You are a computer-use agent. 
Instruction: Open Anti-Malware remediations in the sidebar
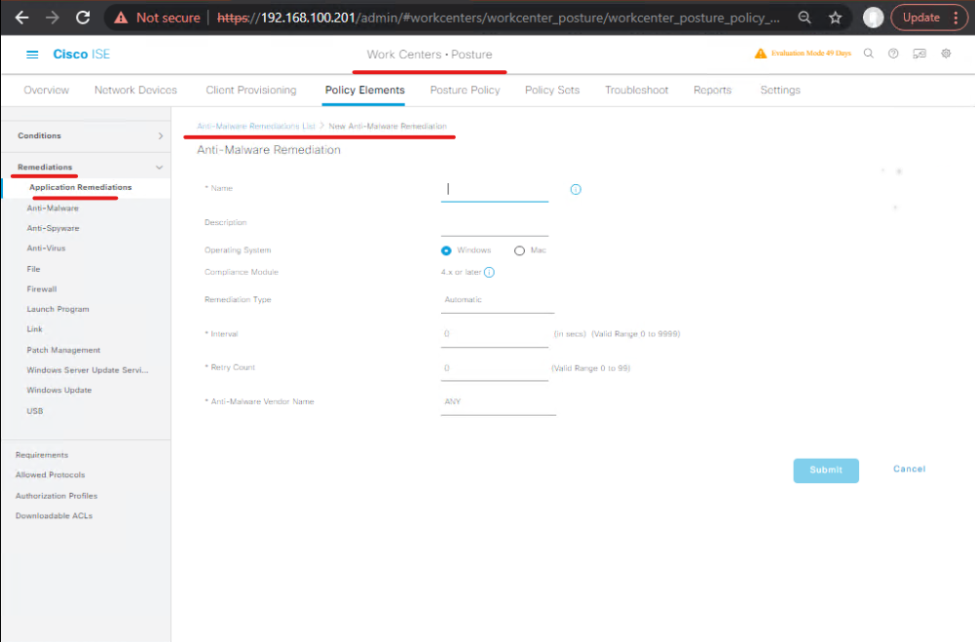click(53, 208)
